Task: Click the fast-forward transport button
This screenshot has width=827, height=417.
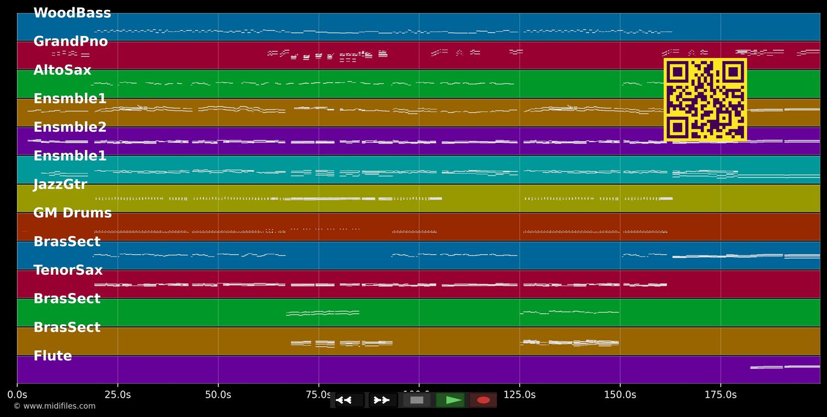Action: (382, 400)
